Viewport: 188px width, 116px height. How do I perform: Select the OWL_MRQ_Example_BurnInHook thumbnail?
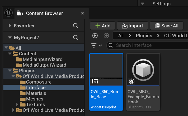tap(143, 70)
